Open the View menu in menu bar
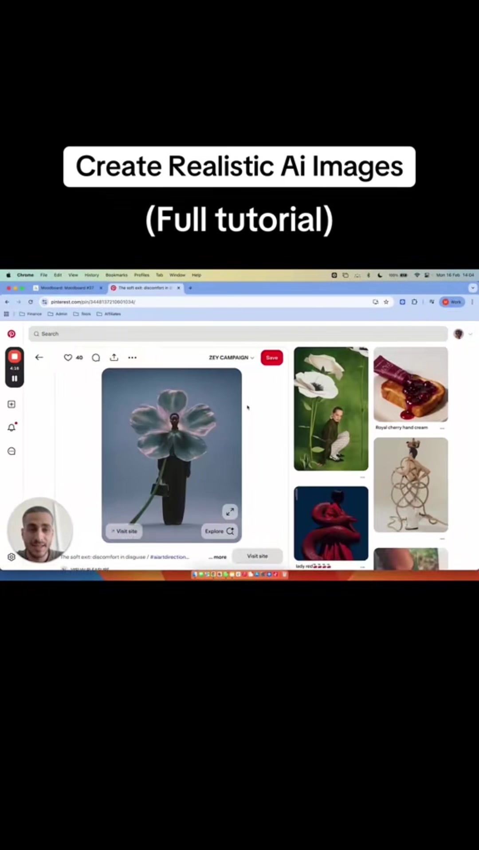This screenshot has height=850, width=479. (x=73, y=275)
